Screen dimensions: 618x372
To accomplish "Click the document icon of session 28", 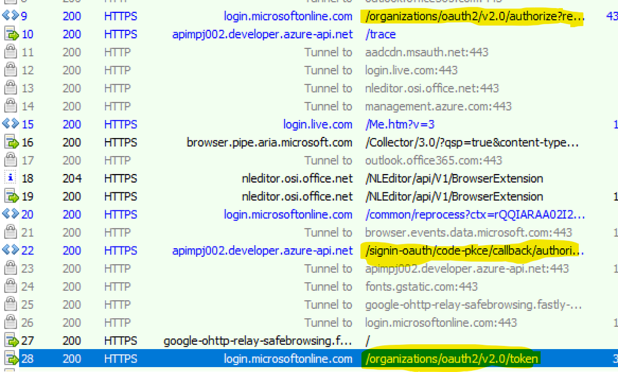I will click(11, 359).
